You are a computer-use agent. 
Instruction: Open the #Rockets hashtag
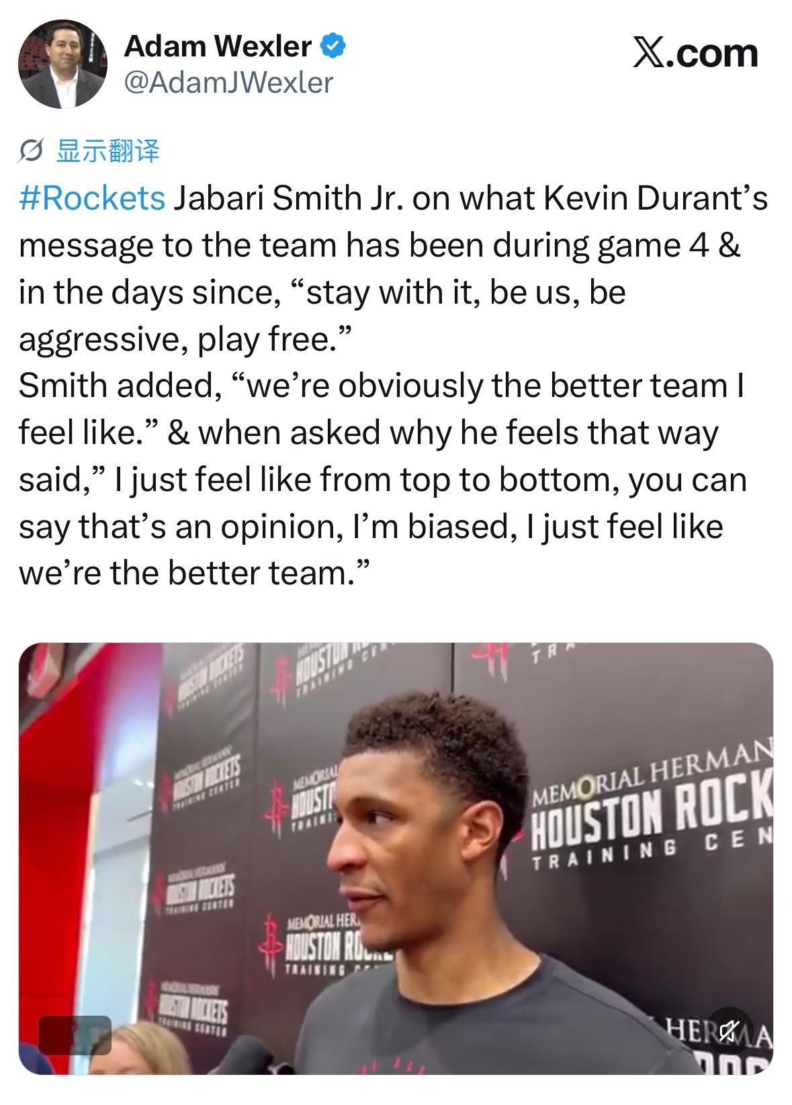click(x=92, y=198)
